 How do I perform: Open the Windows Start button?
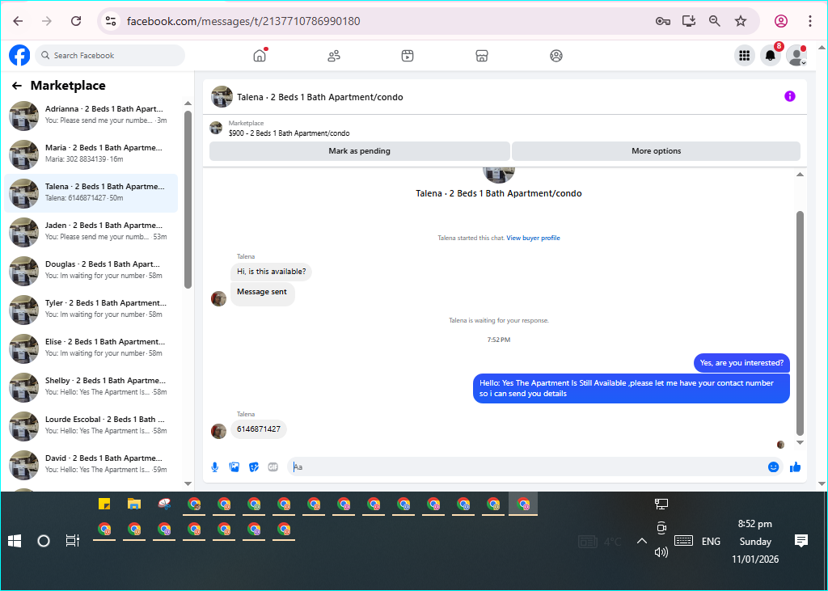pos(15,541)
